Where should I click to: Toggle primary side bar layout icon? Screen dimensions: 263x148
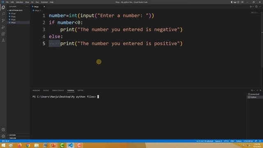(x=232, y=2)
